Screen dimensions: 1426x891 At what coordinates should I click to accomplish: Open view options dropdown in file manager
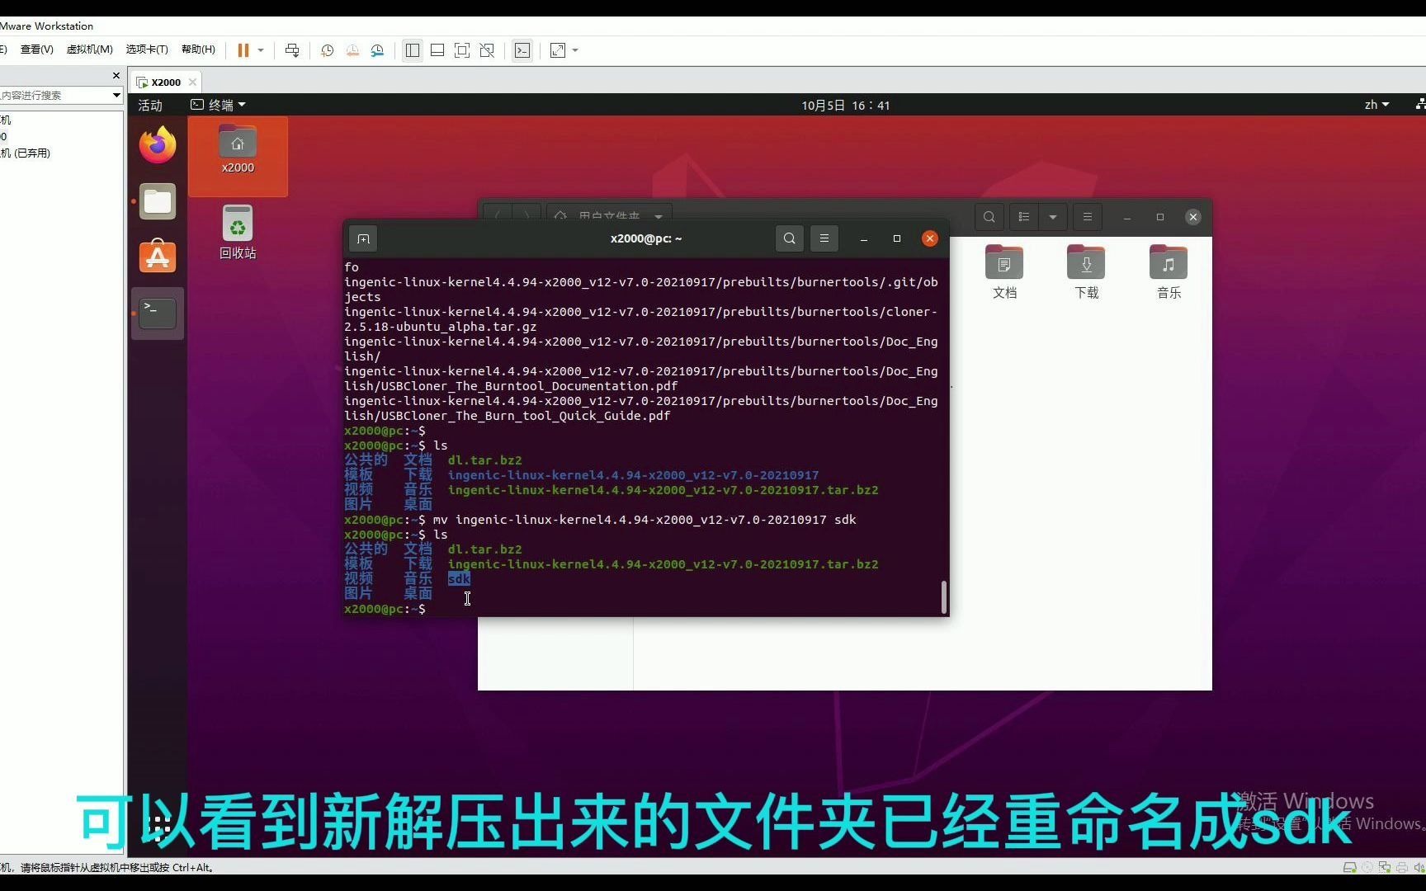click(1053, 217)
